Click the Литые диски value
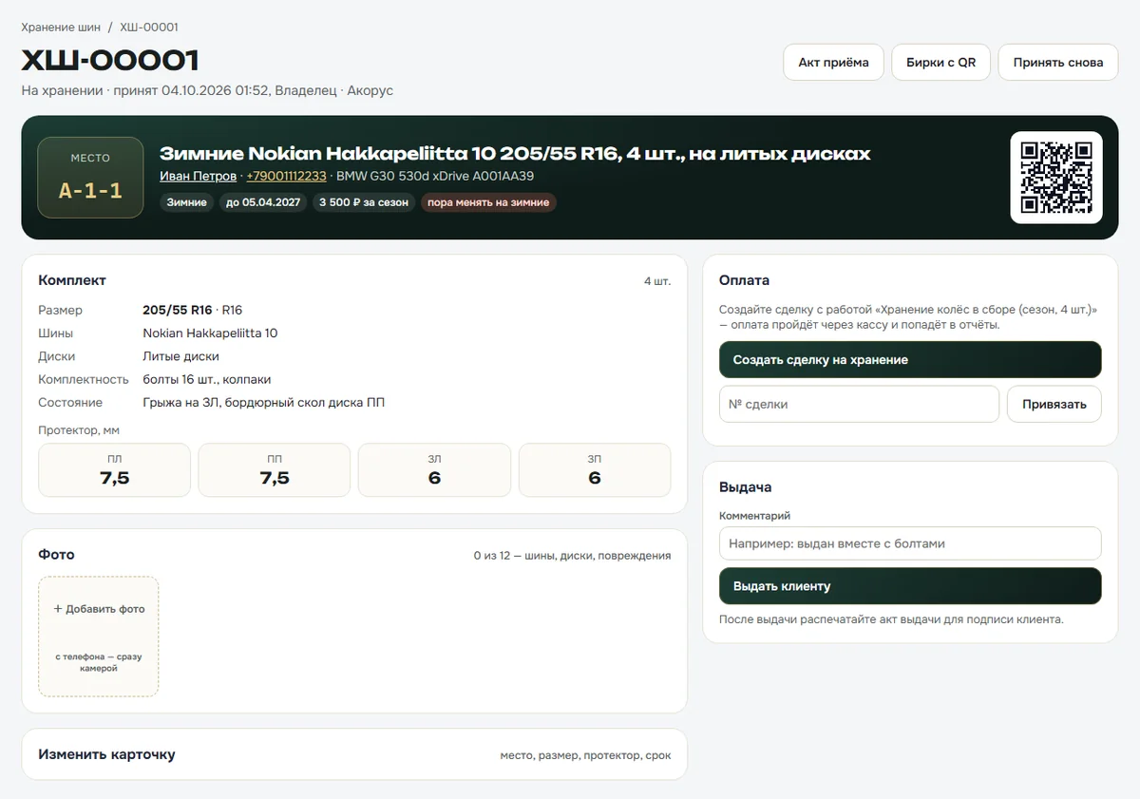1140x799 pixels. point(180,356)
